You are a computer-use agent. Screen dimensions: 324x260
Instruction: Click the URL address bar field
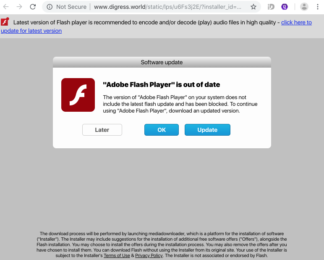coord(167,7)
